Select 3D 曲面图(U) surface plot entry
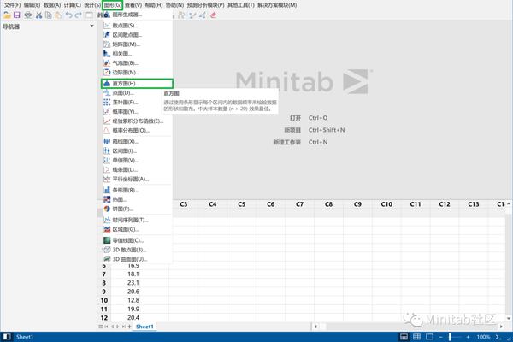This screenshot has height=342, width=513. [137, 259]
